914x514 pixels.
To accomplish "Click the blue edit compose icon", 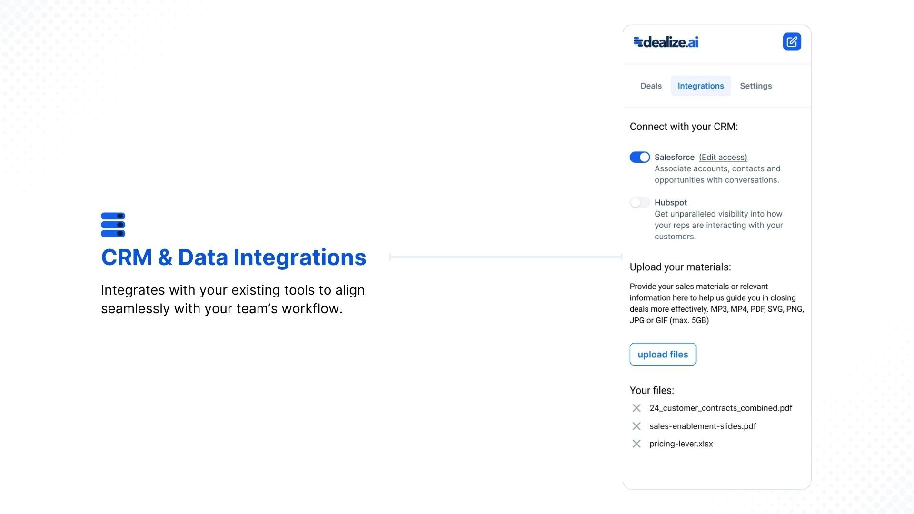I will [792, 42].
